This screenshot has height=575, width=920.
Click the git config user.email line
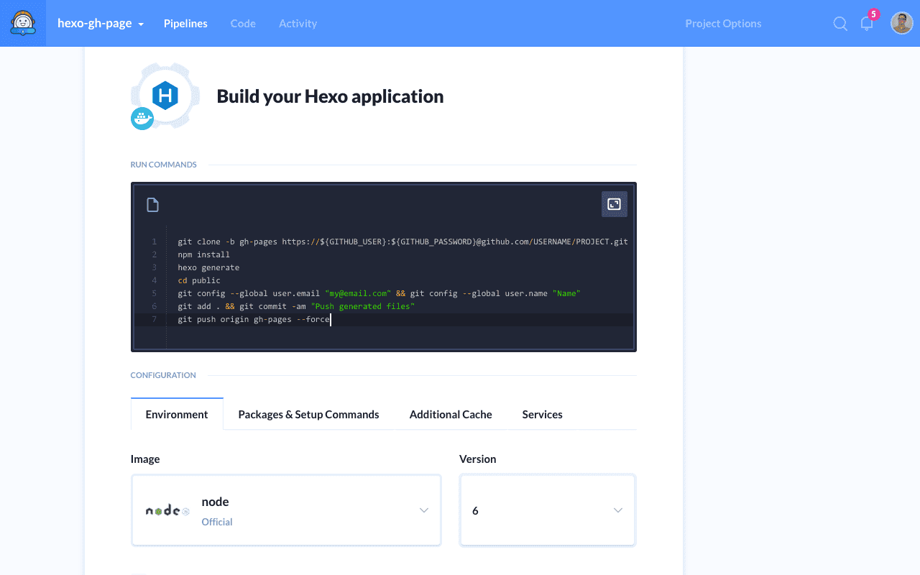pos(379,293)
